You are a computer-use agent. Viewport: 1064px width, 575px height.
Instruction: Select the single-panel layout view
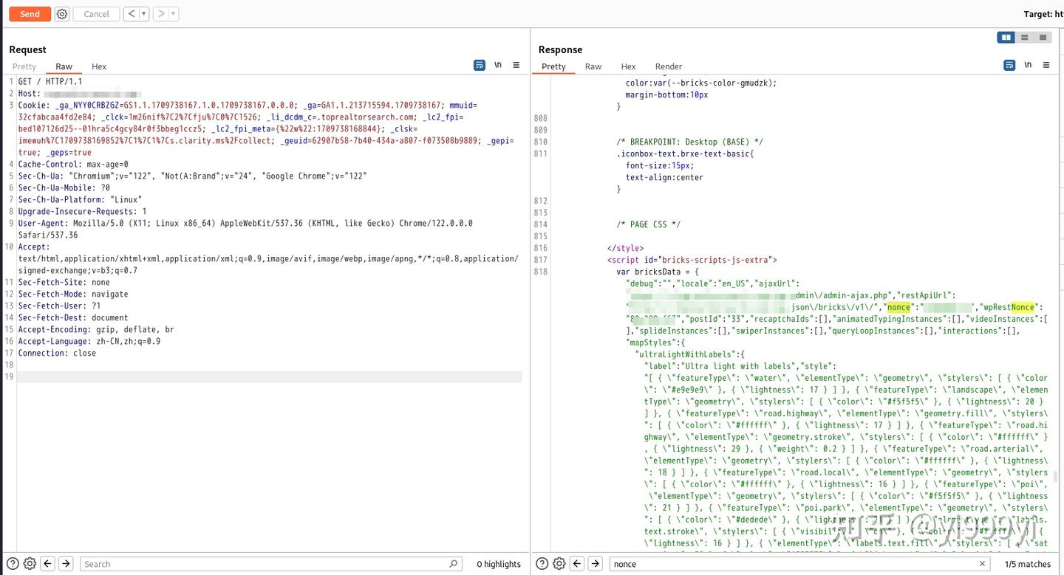pos(1043,37)
